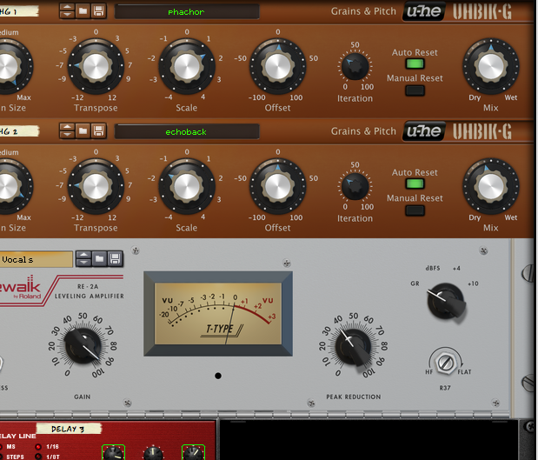Click u-he logo on echoback device

(x=424, y=130)
